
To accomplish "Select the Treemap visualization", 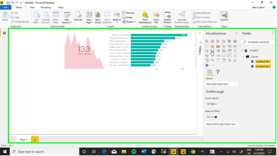I will click(229, 51).
